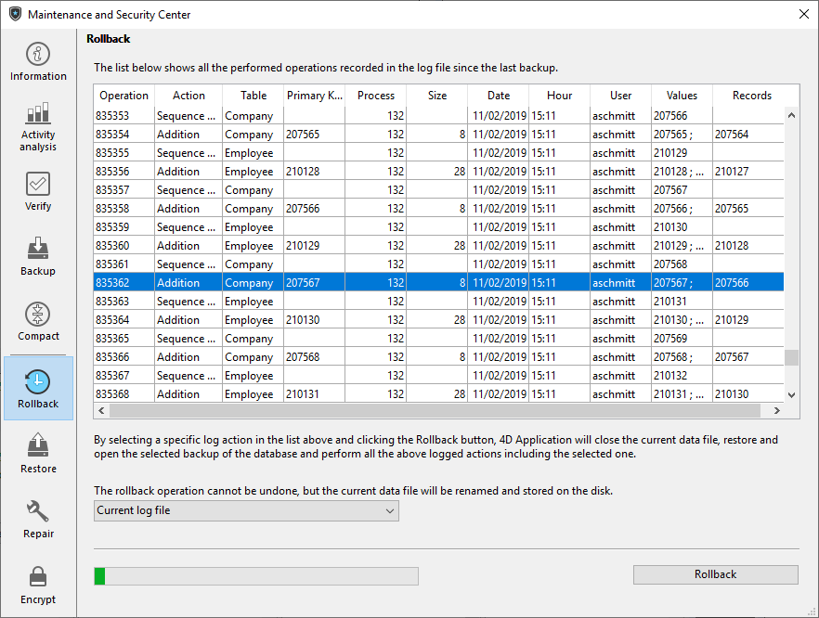Select operation 835366 row

tap(436, 357)
